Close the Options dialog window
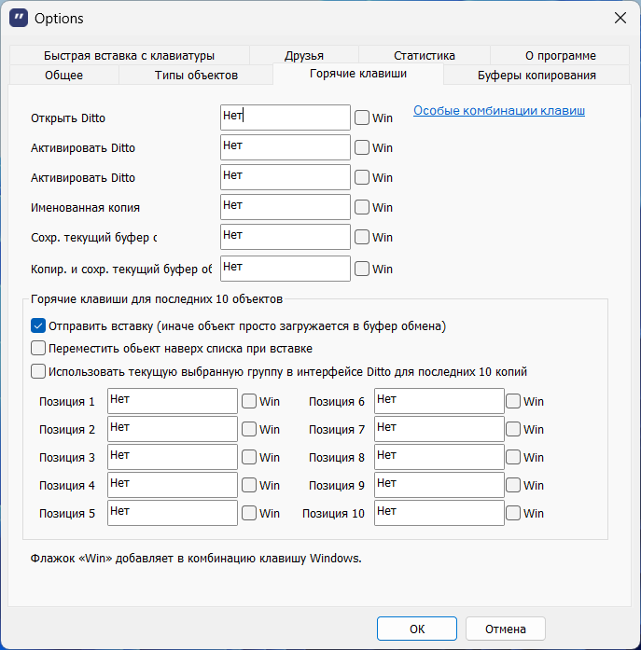 (x=620, y=18)
